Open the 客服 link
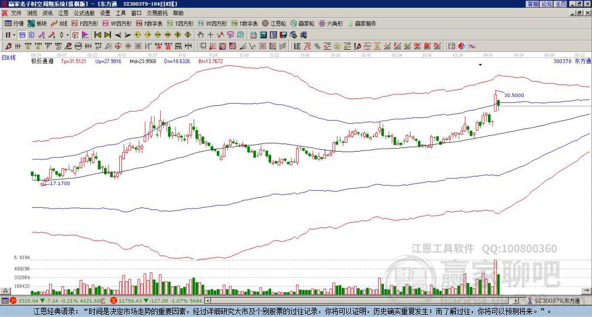The height and width of the screenshot is (317, 592). (532, 4)
